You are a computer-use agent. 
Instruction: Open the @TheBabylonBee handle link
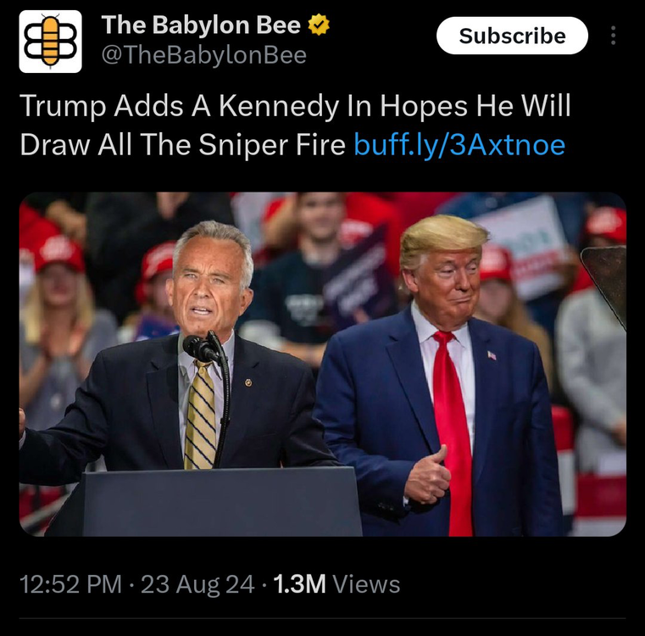click(x=204, y=55)
